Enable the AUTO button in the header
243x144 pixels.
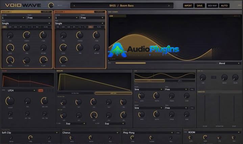(x=224, y=6)
